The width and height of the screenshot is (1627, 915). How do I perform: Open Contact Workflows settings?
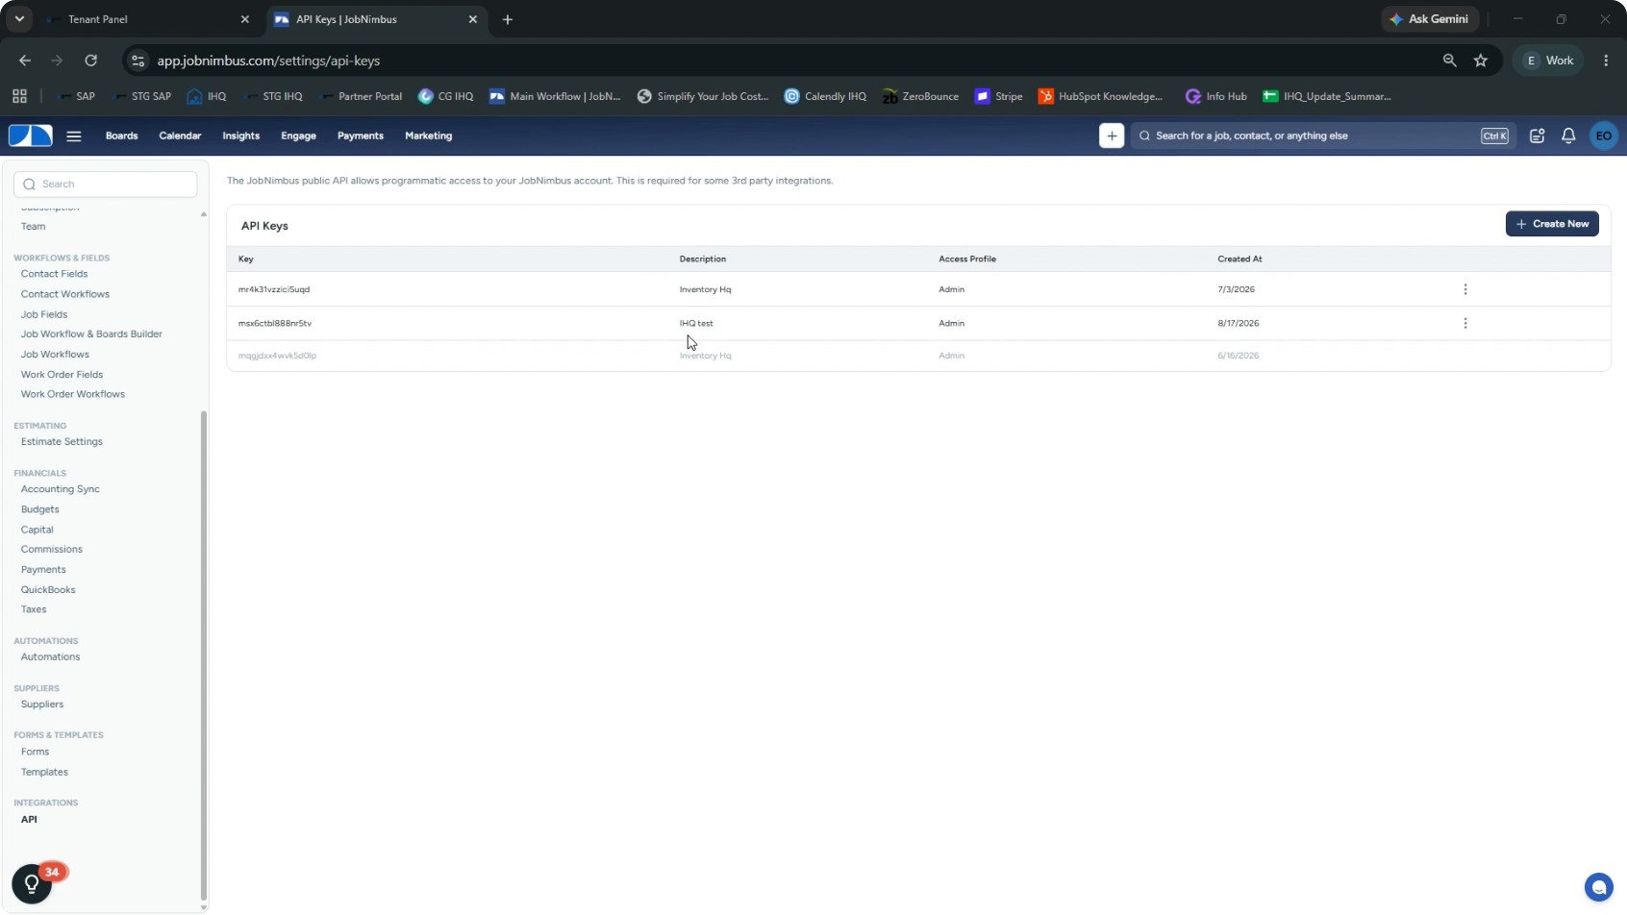(65, 294)
